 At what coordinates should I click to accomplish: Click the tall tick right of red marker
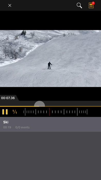click(x=64, y=112)
